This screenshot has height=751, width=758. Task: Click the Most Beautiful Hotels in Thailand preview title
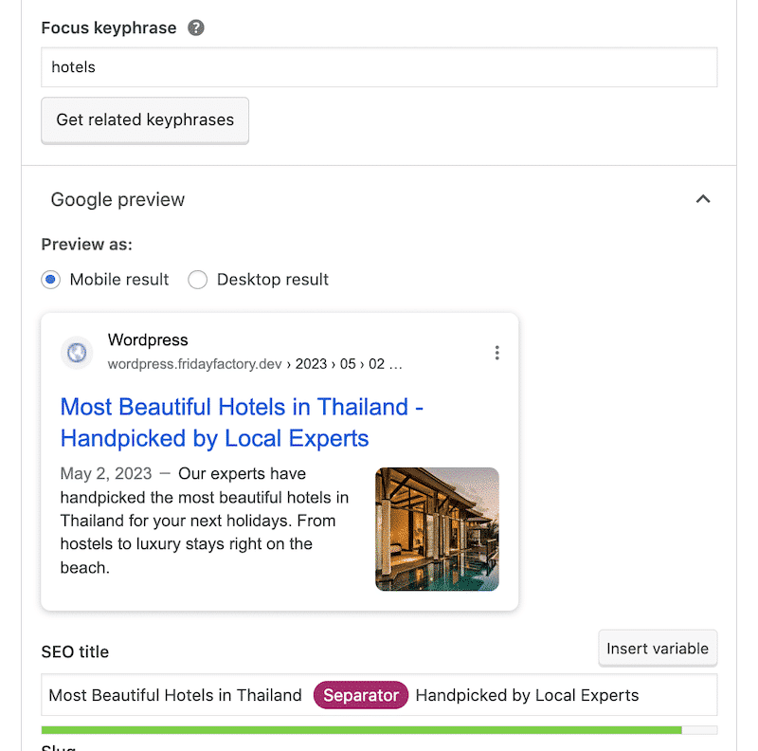point(242,423)
